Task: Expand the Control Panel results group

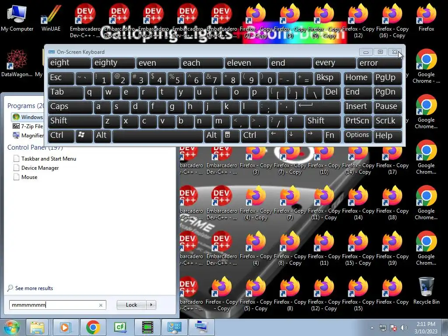Action: click(35, 147)
